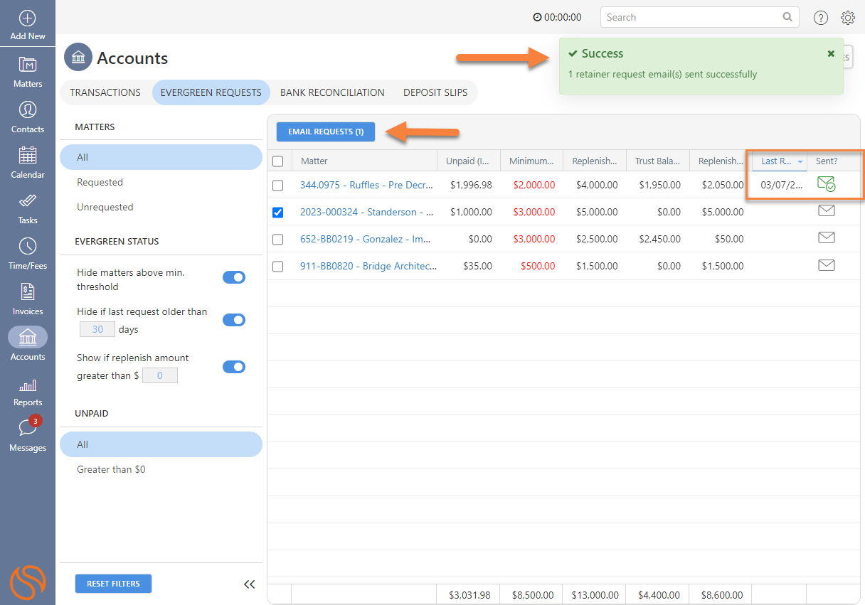
Task: Switch to the Deposit Slips tab
Action: tap(435, 92)
